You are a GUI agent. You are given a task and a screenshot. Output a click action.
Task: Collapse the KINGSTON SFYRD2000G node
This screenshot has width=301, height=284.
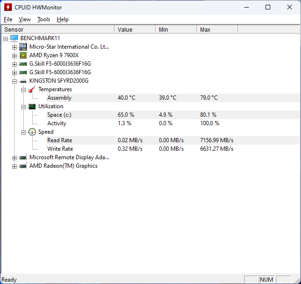(14, 81)
